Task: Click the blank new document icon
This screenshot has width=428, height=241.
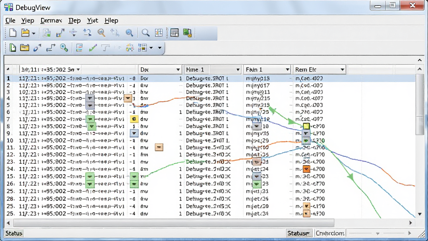Action: point(13,33)
